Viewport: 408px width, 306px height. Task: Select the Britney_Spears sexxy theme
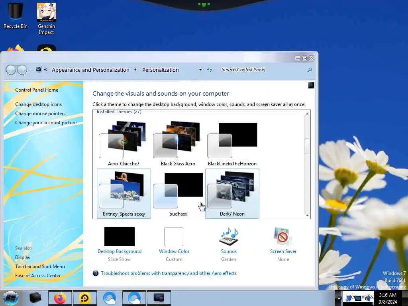[x=124, y=193]
